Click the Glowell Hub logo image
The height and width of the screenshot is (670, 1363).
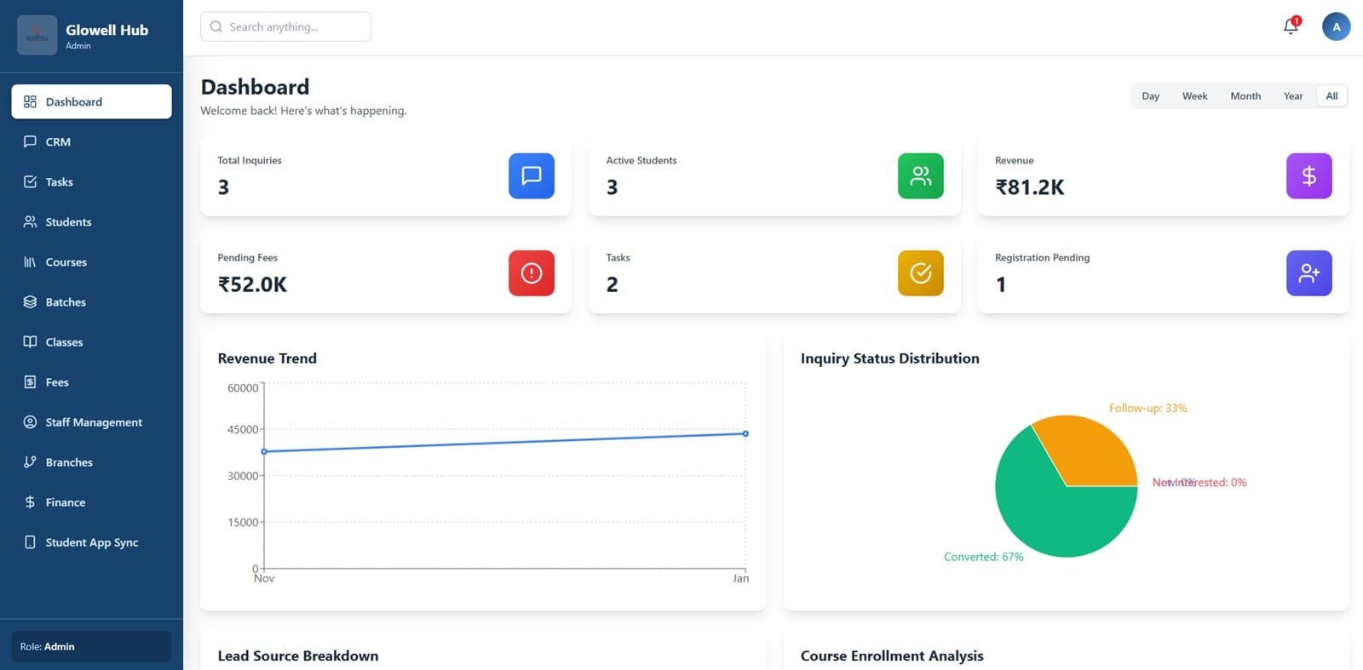tap(37, 35)
